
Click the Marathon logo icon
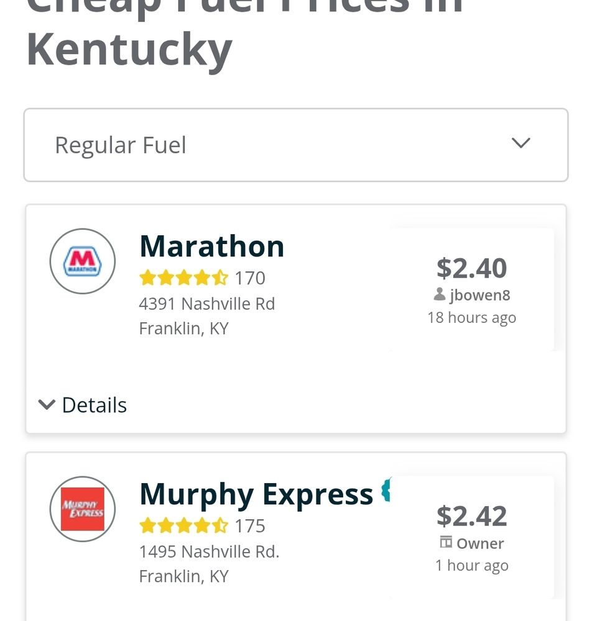(83, 261)
